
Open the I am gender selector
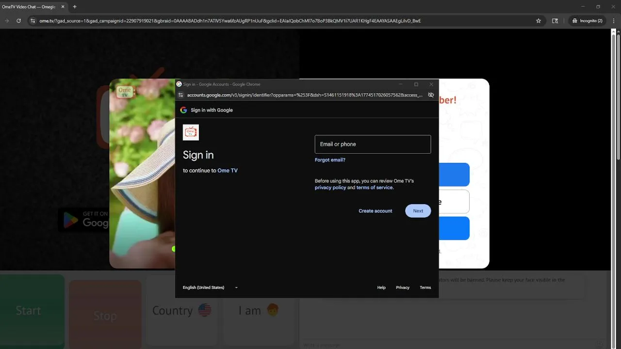(x=259, y=311)
